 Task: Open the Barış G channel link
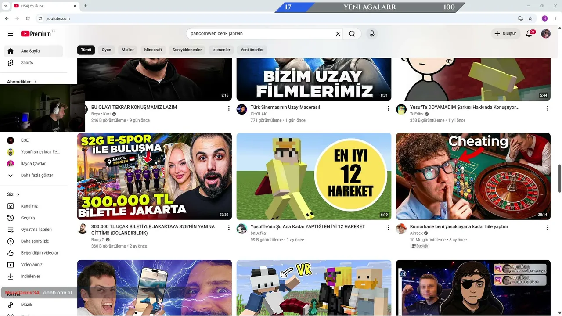pos(98,240)
